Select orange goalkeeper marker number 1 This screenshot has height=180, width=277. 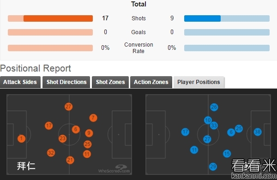coord(21,138)
